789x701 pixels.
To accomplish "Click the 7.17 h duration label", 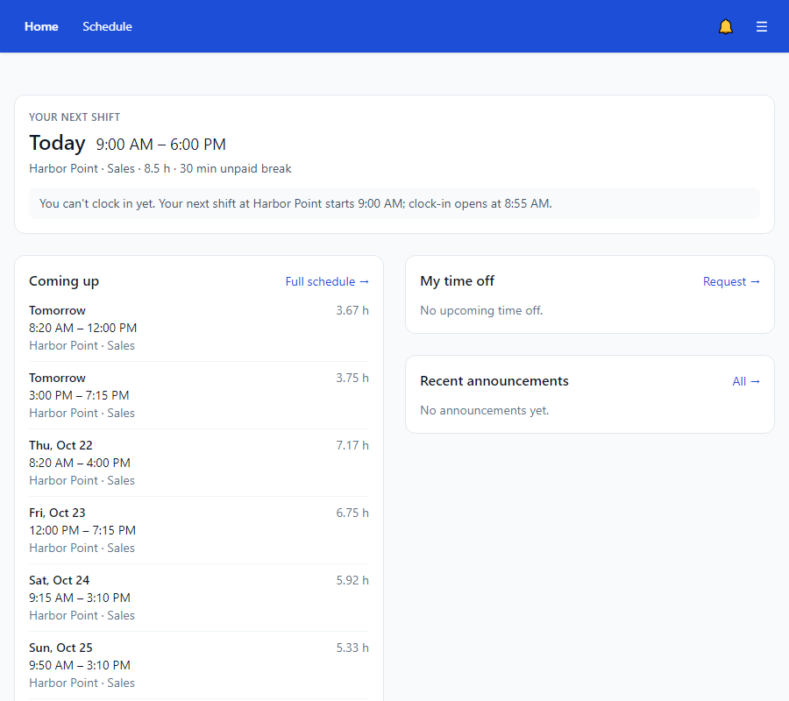I will pyautogui.click(x=352, y=445).
